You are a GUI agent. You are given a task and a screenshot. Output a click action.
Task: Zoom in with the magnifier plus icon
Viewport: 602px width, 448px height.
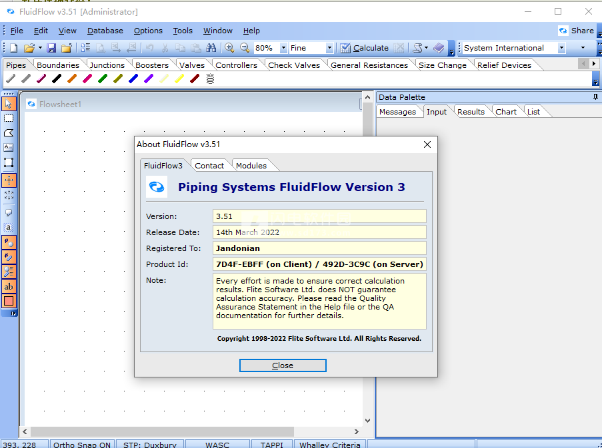click(229, 48)
